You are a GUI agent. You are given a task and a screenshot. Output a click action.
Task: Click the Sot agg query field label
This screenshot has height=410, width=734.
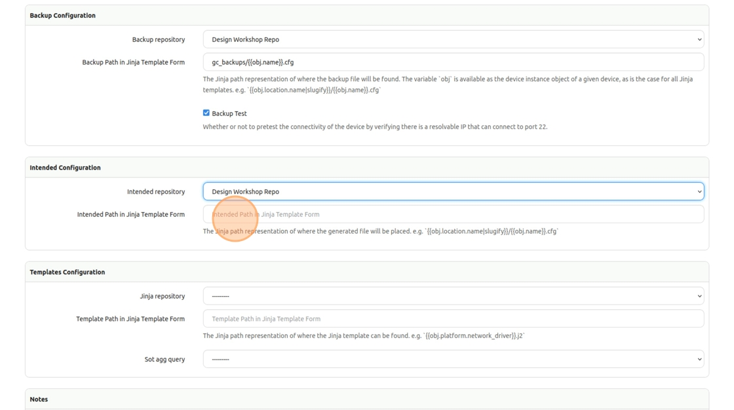[164, 360]
